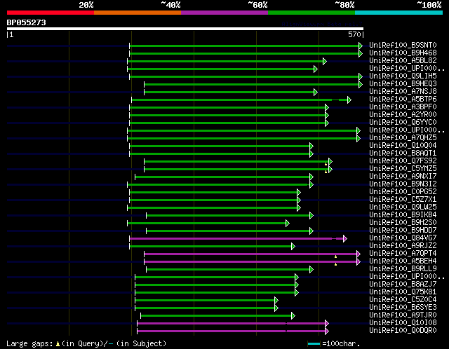Open hit UniRef100_A7NSJ8 label
Image resolution: width=449 pixels, height=349 pixels.
tap(403, 92)
